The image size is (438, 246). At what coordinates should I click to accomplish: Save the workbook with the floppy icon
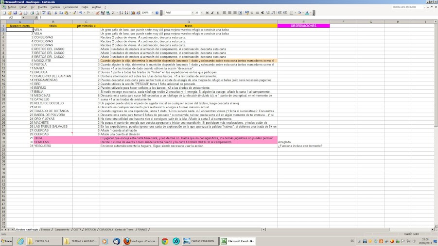click(15, 13)
